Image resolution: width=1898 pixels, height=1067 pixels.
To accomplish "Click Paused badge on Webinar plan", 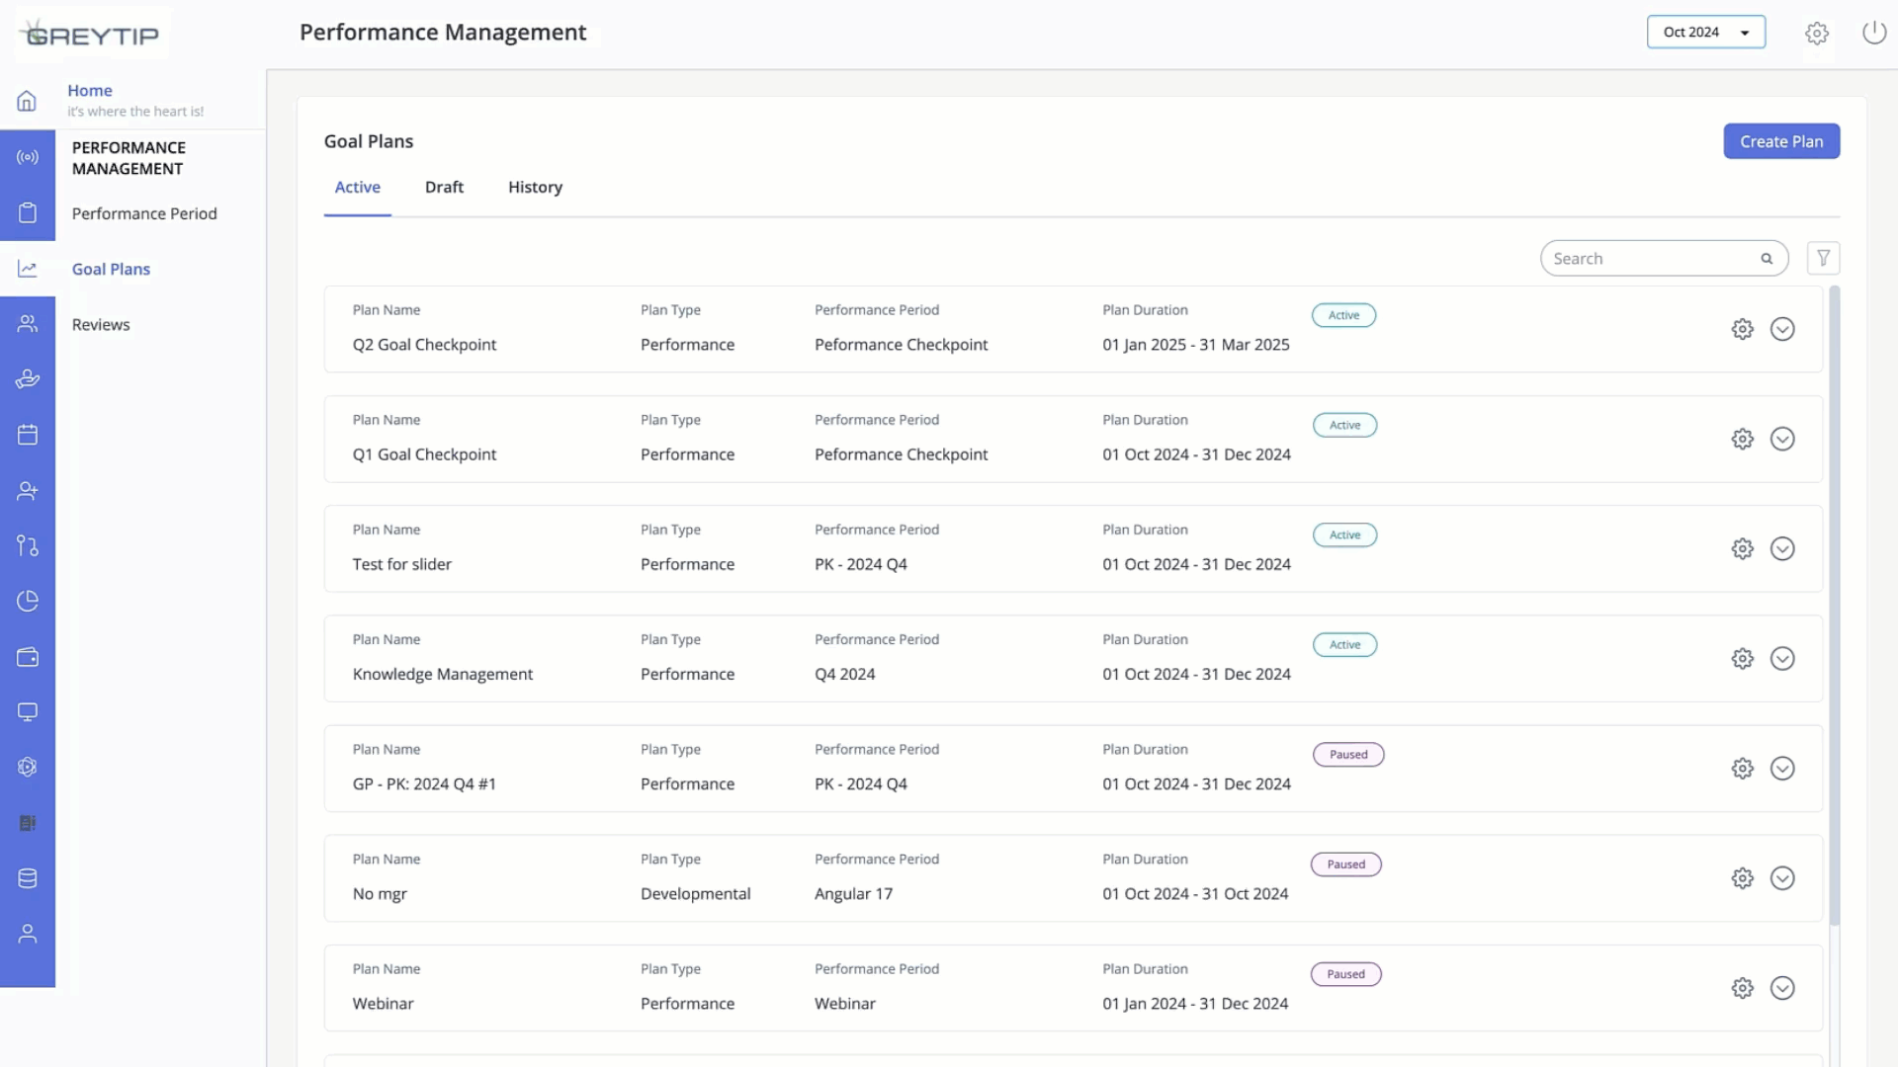I will (x=1345, y=974).
